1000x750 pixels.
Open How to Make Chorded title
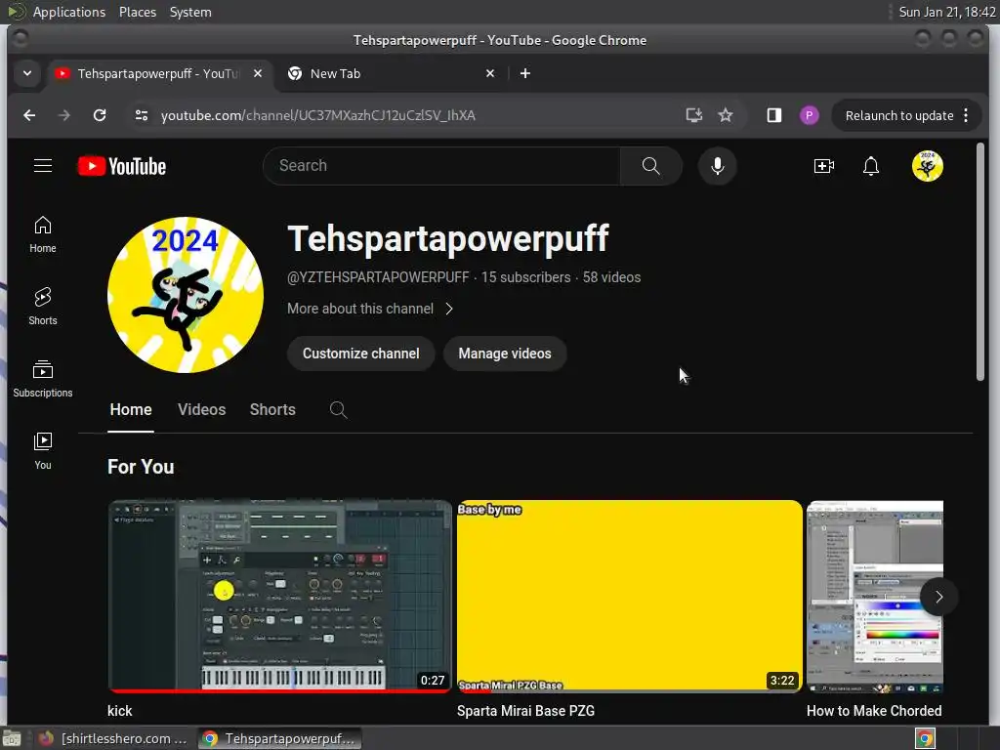pyautogui.click(x=874, y=711)
